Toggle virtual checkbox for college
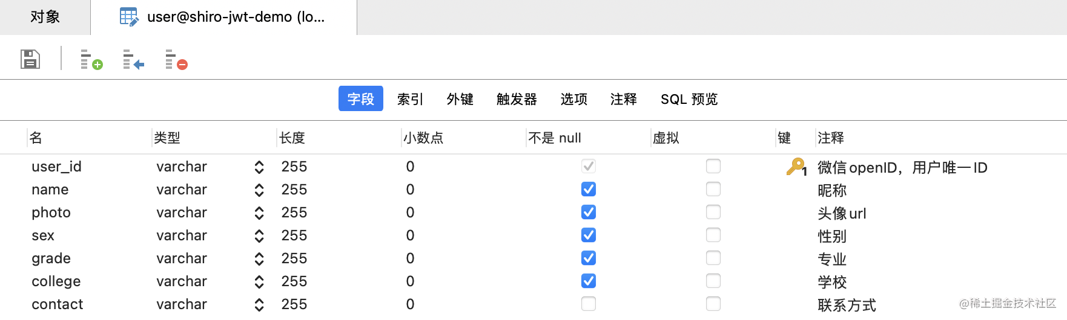 [713, 281]
